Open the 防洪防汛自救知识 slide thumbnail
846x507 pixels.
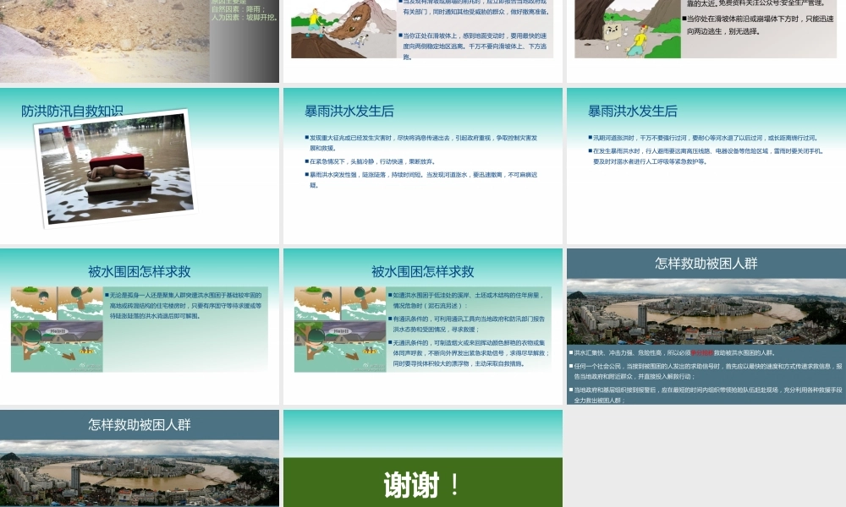click(x=140, y=166)
